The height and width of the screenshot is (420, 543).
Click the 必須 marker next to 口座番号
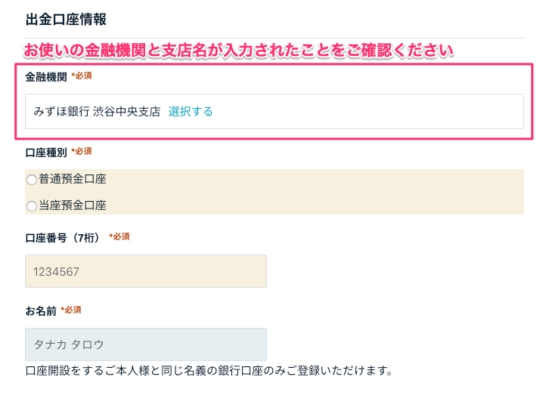point(119,236)
